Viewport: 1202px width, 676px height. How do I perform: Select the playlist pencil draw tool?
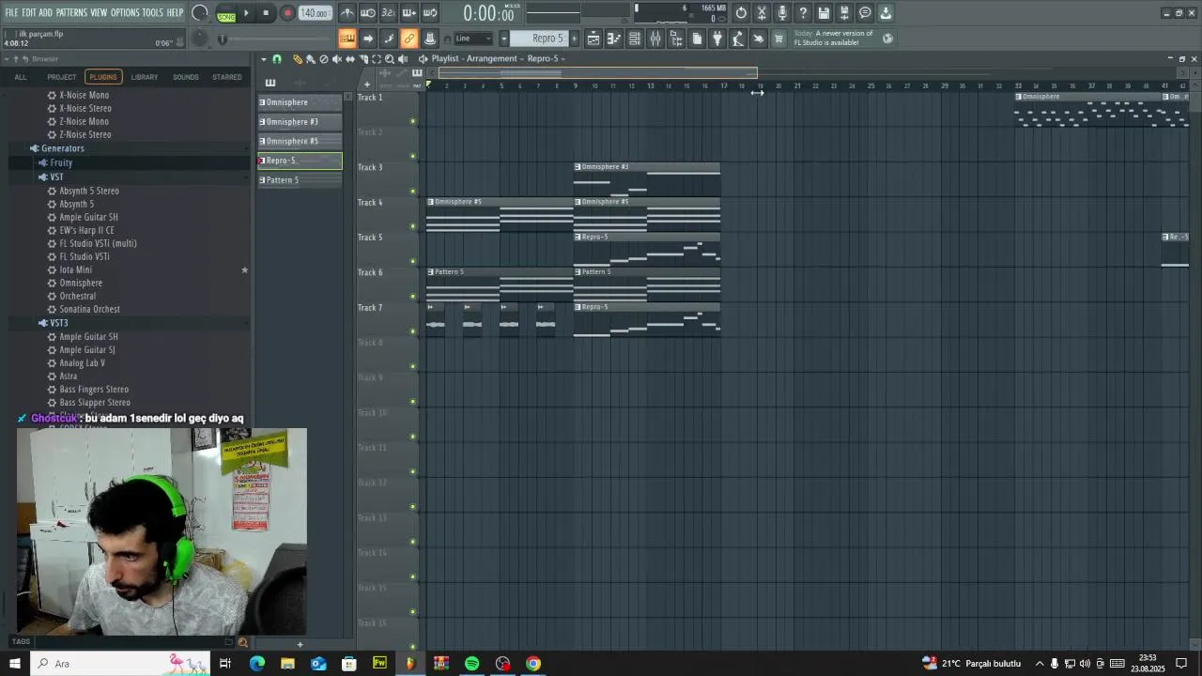(298, 59)
